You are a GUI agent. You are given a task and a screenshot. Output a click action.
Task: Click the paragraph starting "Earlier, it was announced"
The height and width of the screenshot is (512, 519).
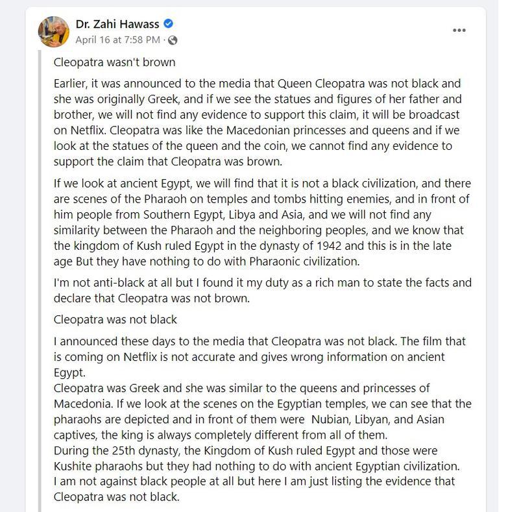[x=258, y=122]
